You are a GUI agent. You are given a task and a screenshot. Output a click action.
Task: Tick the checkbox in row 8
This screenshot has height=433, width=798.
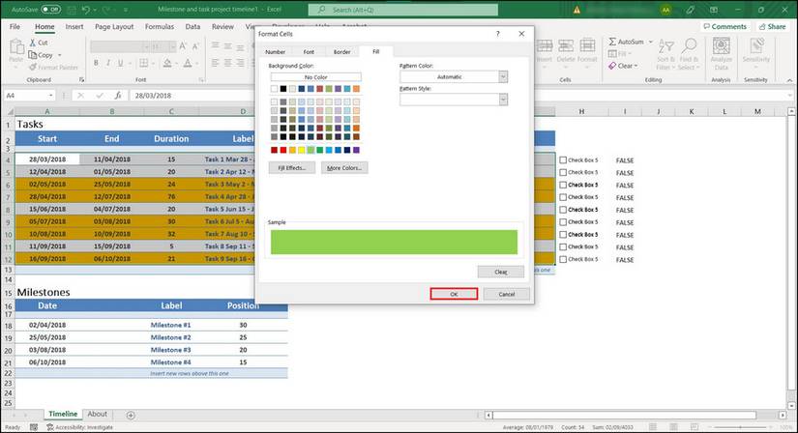coord(564,210)
